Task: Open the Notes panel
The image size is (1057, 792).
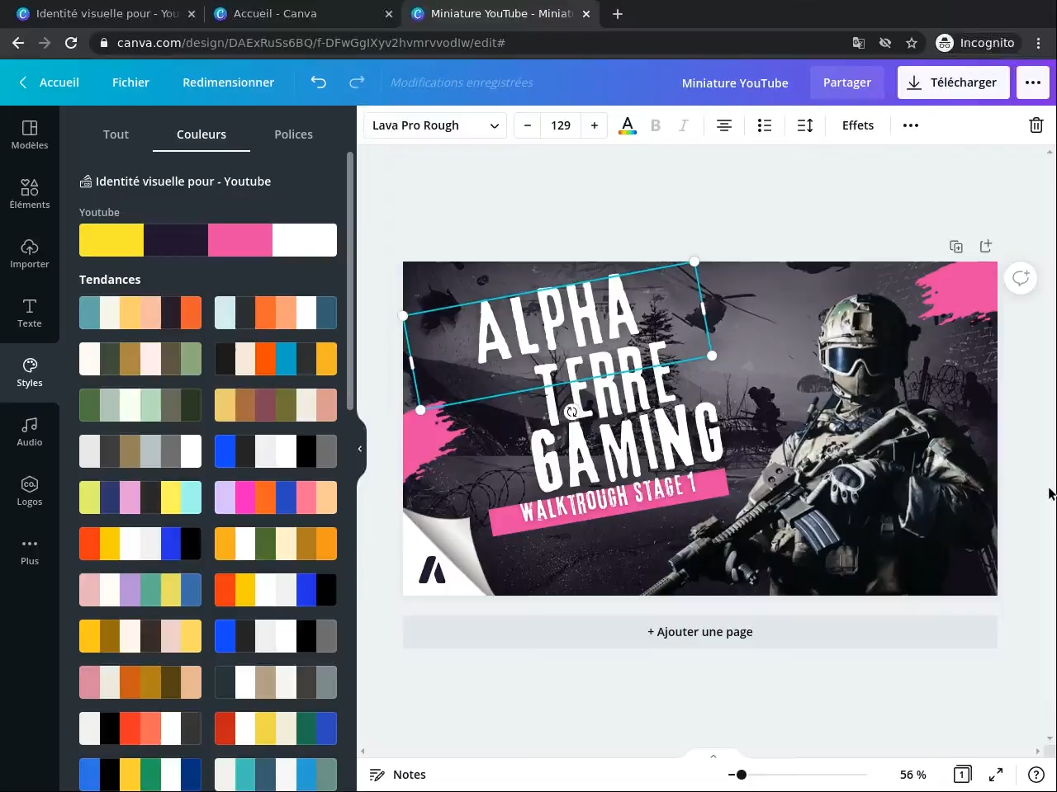Action: 398,775
